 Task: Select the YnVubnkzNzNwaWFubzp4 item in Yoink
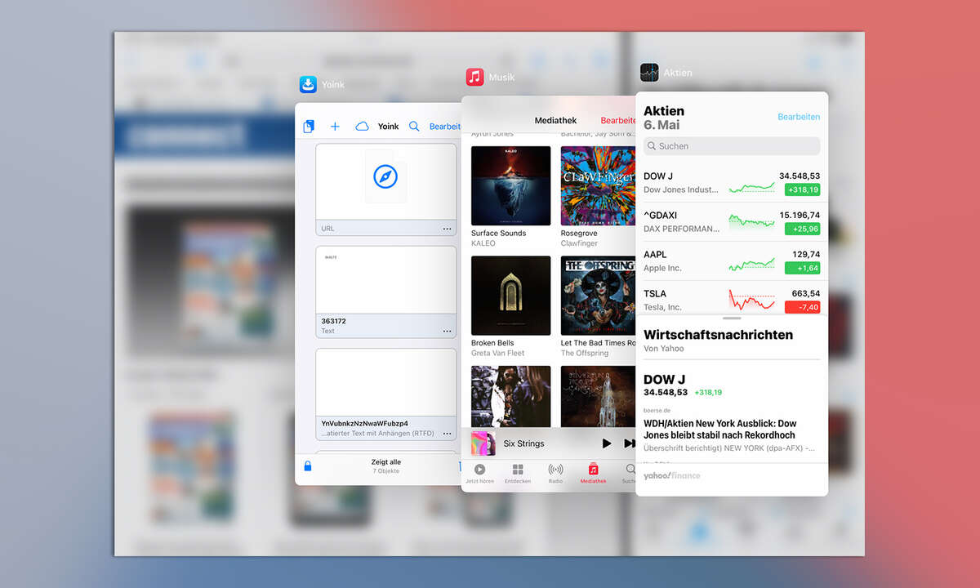pos(385,394)
